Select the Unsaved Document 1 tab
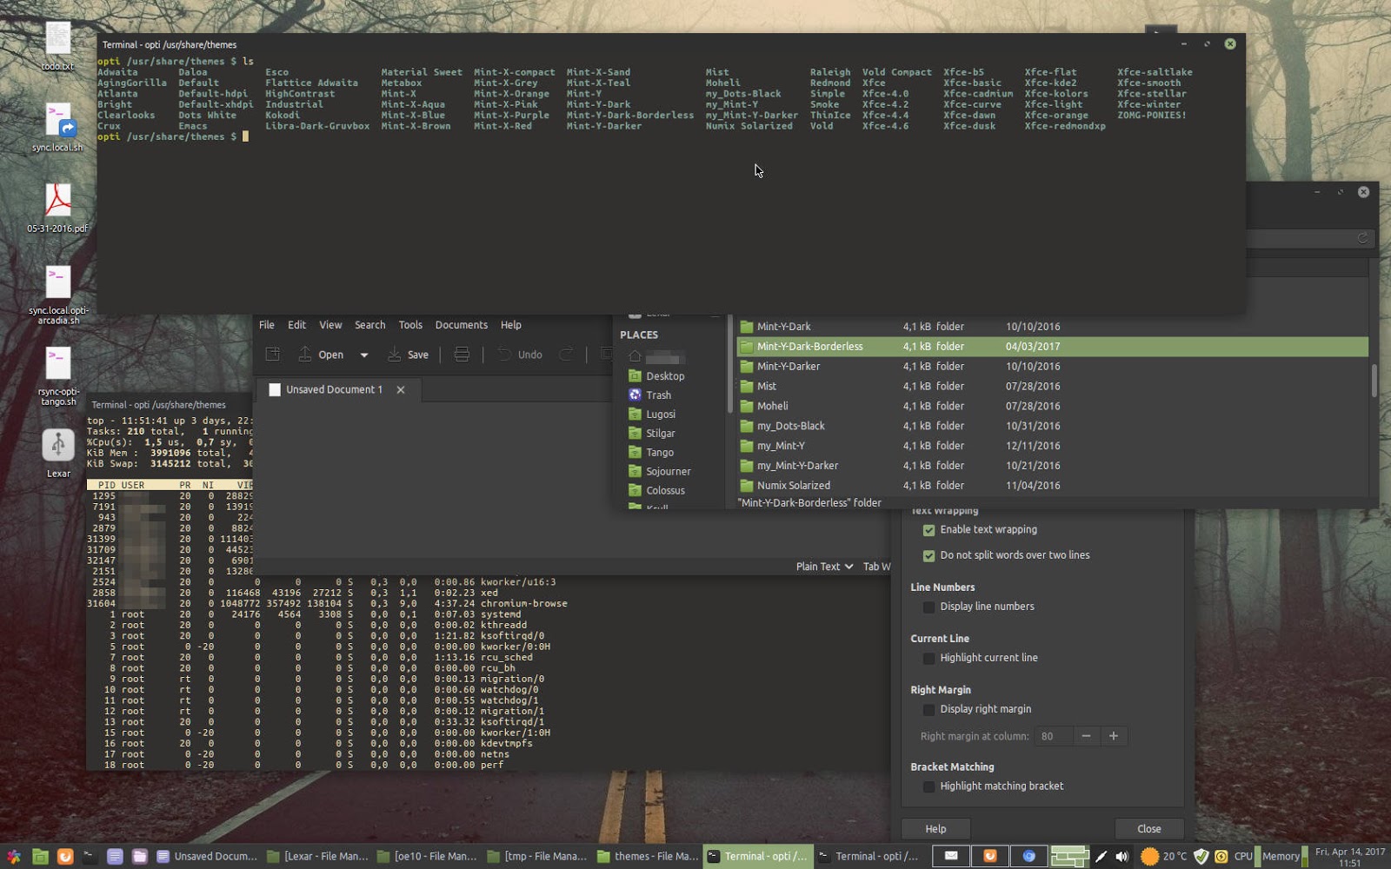The width and height of the screenshot is (1391, 869). (334, 389)
